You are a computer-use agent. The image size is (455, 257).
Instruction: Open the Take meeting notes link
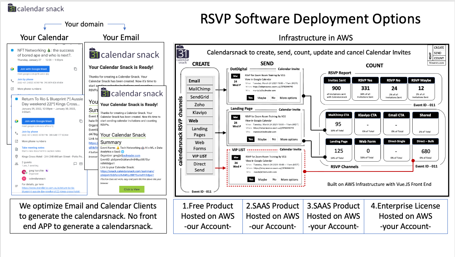[x=33, y=148]
